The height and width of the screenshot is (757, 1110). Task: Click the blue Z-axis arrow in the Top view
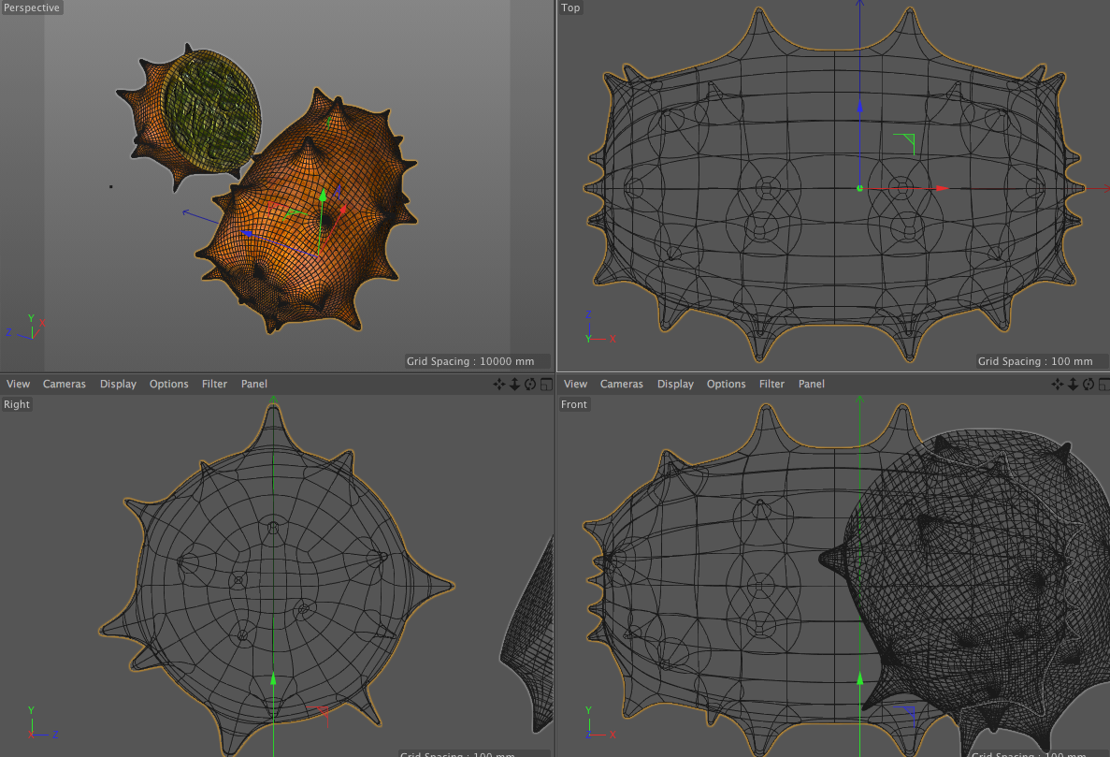point(860,108)
